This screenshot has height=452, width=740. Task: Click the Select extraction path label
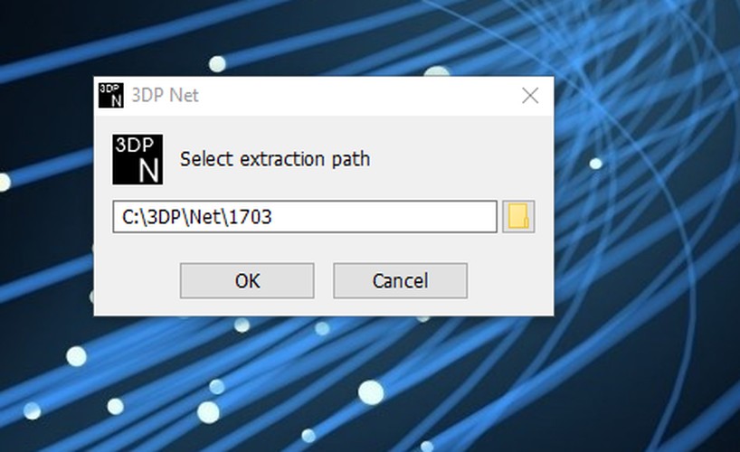[275, 159]
